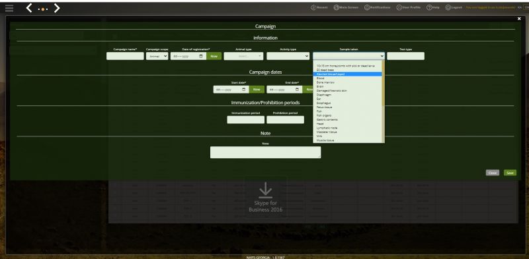Open the Help page
The image size is (529, 259).
click(433, 7)
